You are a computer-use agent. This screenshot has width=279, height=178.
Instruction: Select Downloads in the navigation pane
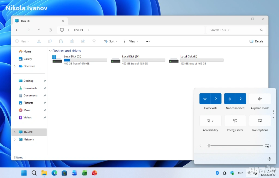(30, 88)
